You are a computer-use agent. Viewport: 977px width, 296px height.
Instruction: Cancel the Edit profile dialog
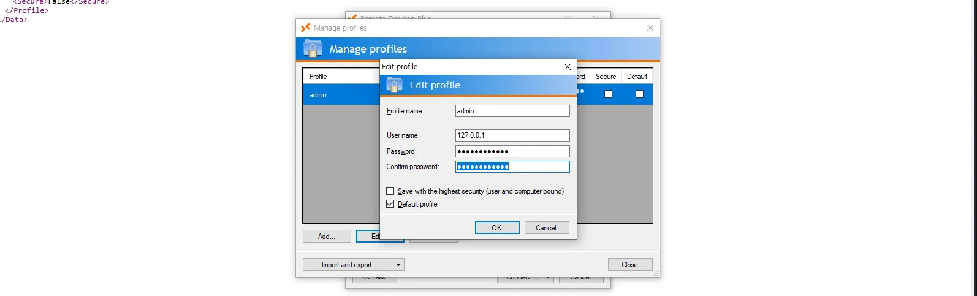[546, 228]
